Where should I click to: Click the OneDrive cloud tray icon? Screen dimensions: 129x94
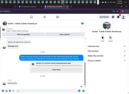[103, 2]
